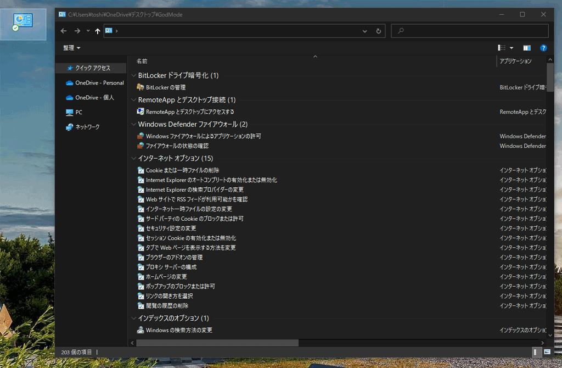Image resolution: width=562 pixels, height=368 pixels.
Task: Click icon for Internet Explorer のオートコンプリート item
Action: [141, 180]
